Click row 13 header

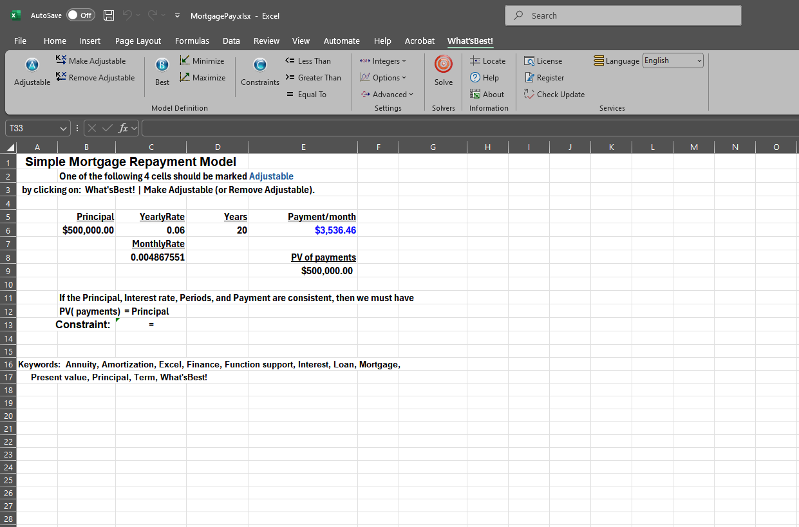pos(8,325)
